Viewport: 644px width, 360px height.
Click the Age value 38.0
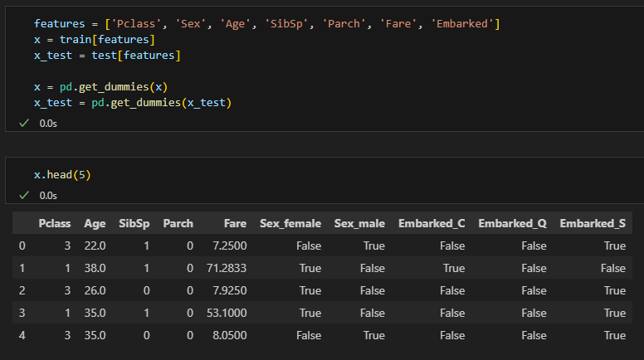(95, 268)
